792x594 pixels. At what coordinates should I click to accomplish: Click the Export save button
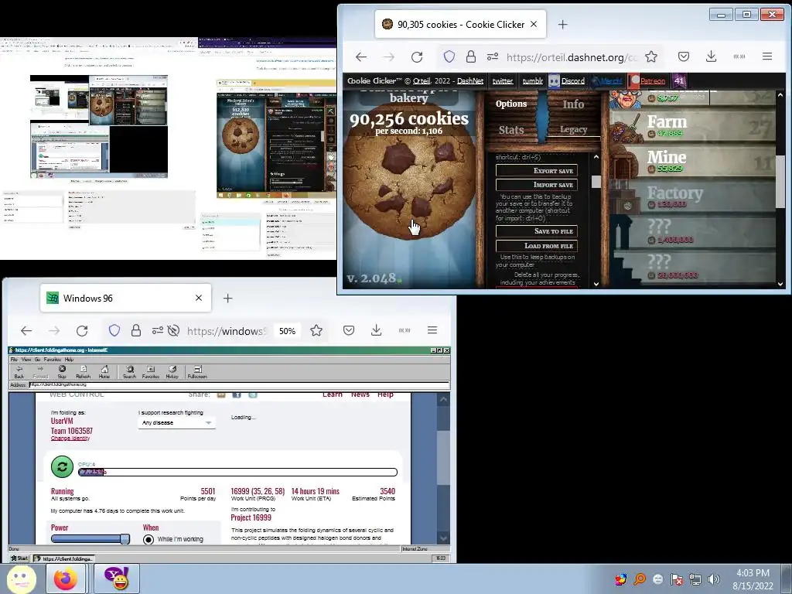537,171
